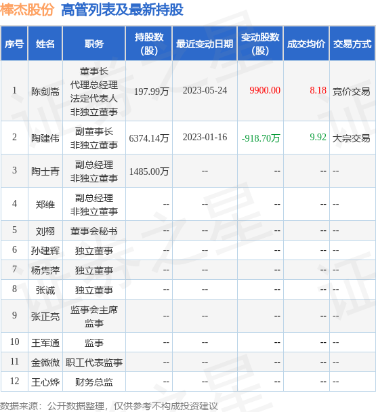Click shareholding value 197.99万
The image size is (376, 412).
click(x=151, y=91)
